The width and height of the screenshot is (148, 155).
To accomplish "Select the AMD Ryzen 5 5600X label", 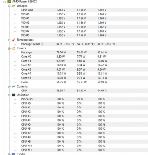I will [x=25, y=2].
